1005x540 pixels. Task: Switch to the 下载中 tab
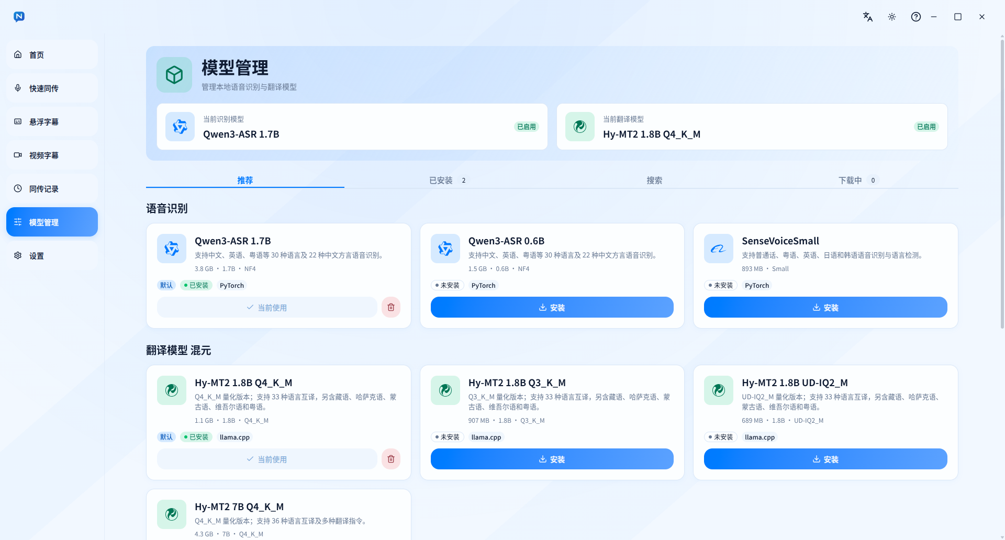click(x=857, y=180)
